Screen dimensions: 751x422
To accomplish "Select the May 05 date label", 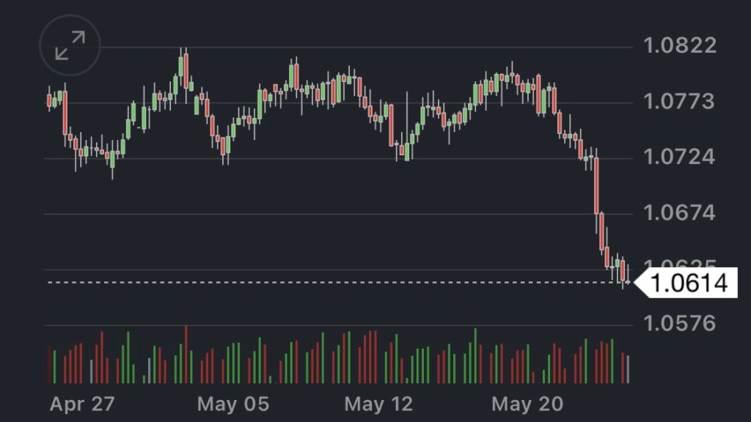I will tap(233, 404).
